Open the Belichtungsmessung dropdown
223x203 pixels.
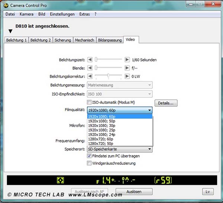[x=120, y=85]
